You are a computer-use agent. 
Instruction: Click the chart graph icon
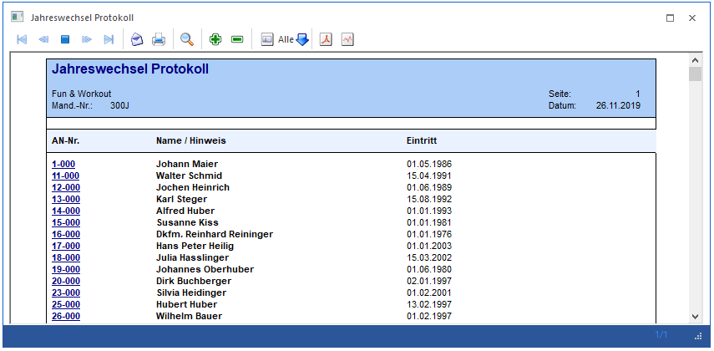(x=347, y=39)
